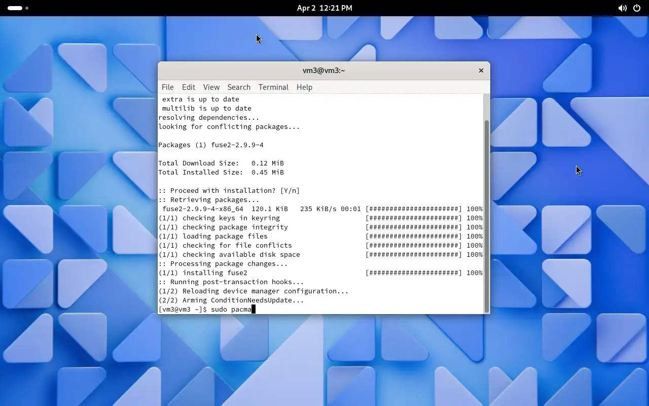649x406 pixels.
Task: Click the date and time Apr 2 12:21 PM
Action: click(x=324, y=8)
